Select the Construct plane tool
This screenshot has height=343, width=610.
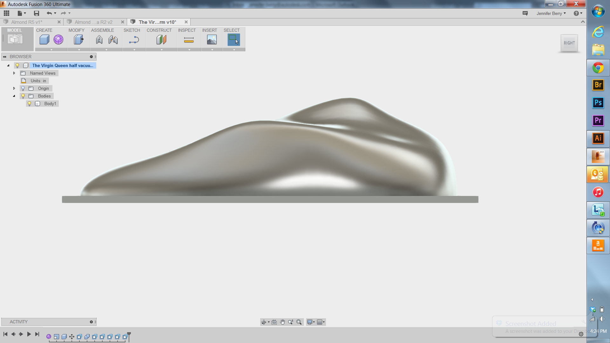pyautogui.click(x=161, y=40)
